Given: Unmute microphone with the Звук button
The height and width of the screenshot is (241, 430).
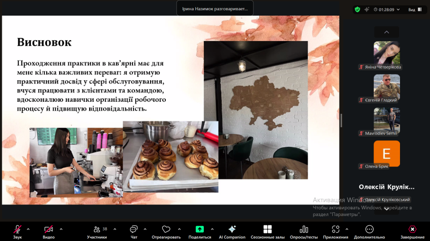Looking at the screenshot, I should click(x=17, y=231).
